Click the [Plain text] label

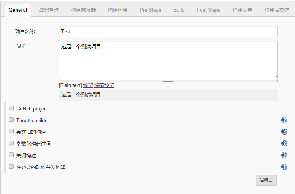click(70, 85)
